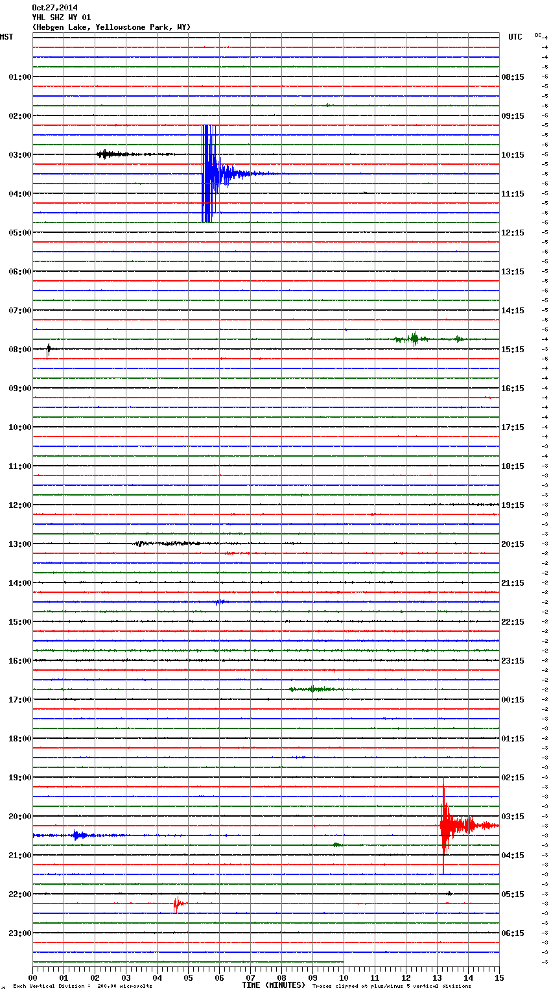The image size is (551, 995).
Task: Click the Hebgen Lake, Yellowstone Park, WY subtitle
Action: click(111, 27)
